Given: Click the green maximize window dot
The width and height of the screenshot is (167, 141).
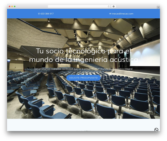Looking at the screenshot, I should click(x=15, y=6).
